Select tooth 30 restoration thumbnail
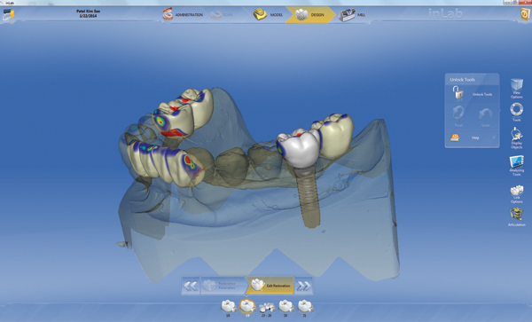 [286, 308]
